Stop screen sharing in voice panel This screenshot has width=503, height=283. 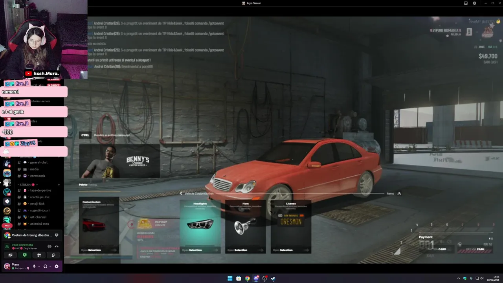click(24, 255)
